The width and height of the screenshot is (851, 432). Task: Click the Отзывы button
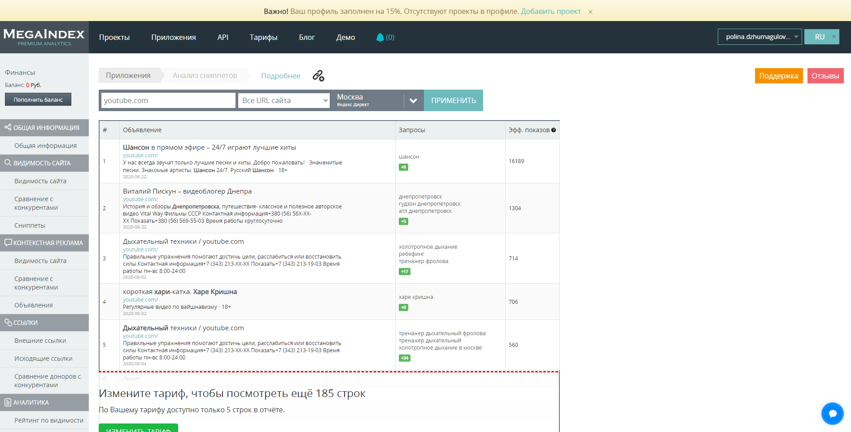click(825, 76)
